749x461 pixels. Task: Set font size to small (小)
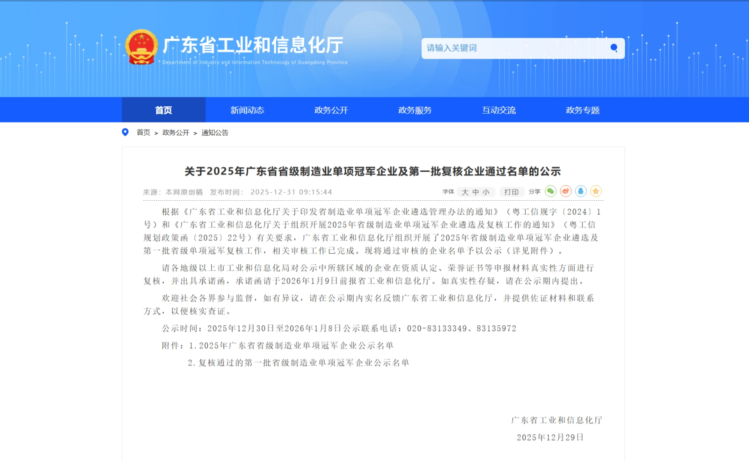click(486, 192)
